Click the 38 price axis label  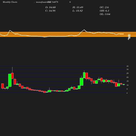click(127, 66)
